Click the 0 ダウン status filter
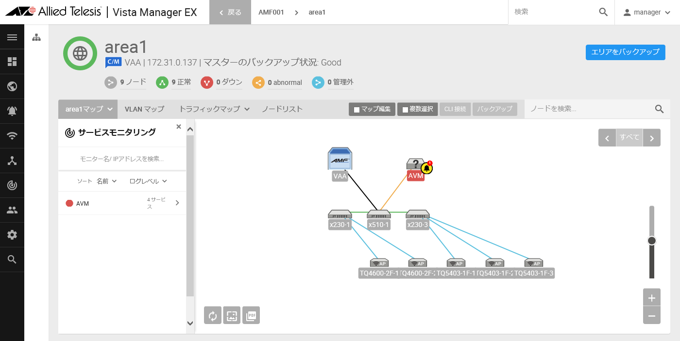 tap(221, 82)
